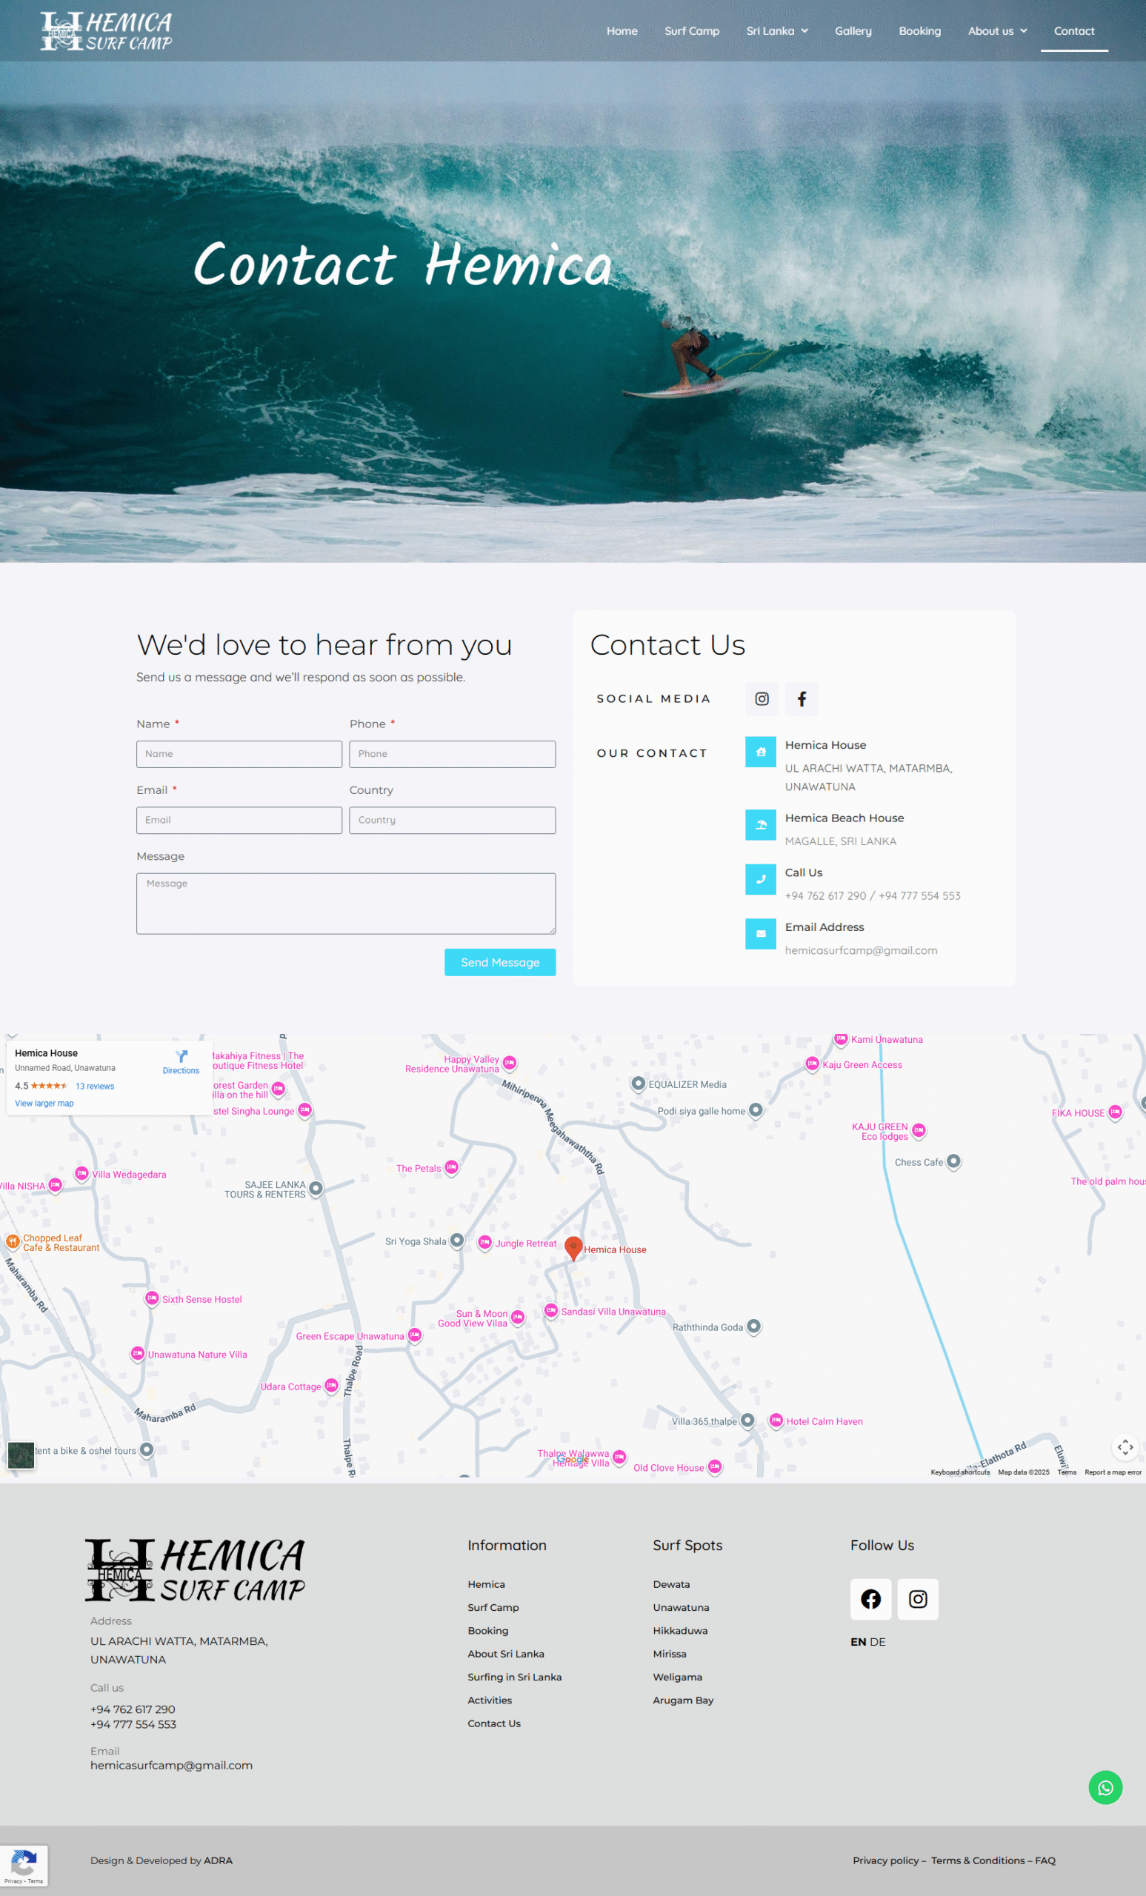This screenshot has width=1146, height=1896.
Task: Click the Directions icon on map card
Action: click(181, 1056)
